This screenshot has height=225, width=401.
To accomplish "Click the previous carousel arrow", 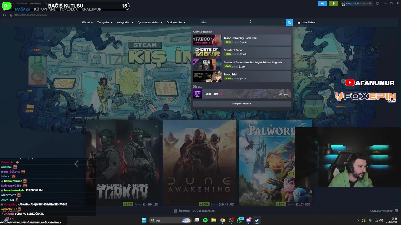I will coord(76,163).
